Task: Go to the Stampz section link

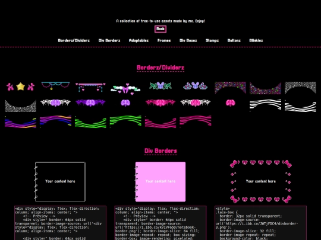Action: [212, 40]
